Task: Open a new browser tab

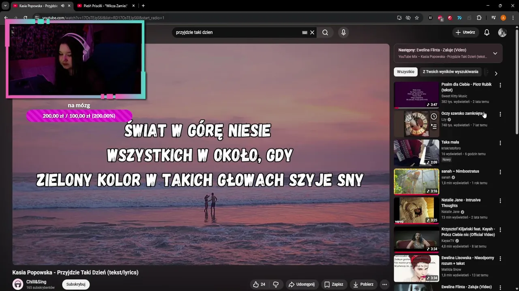Action: [x=143, y=6]
